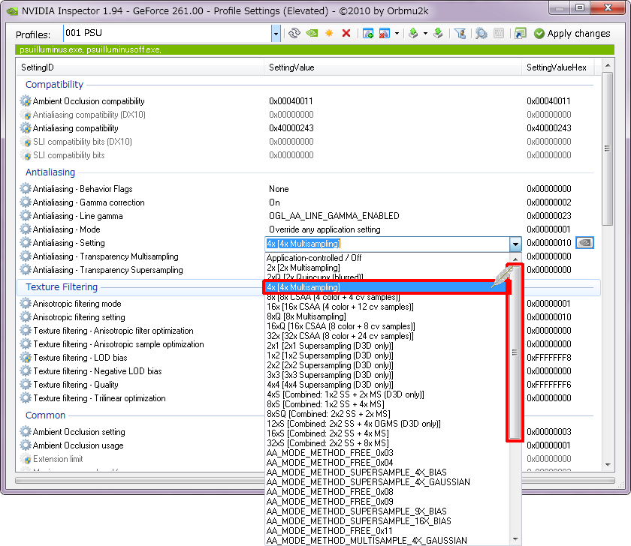Click NVIDIA reset button beside Antialiasing Setting value
The image size is (631, 546).
[584, 243]
